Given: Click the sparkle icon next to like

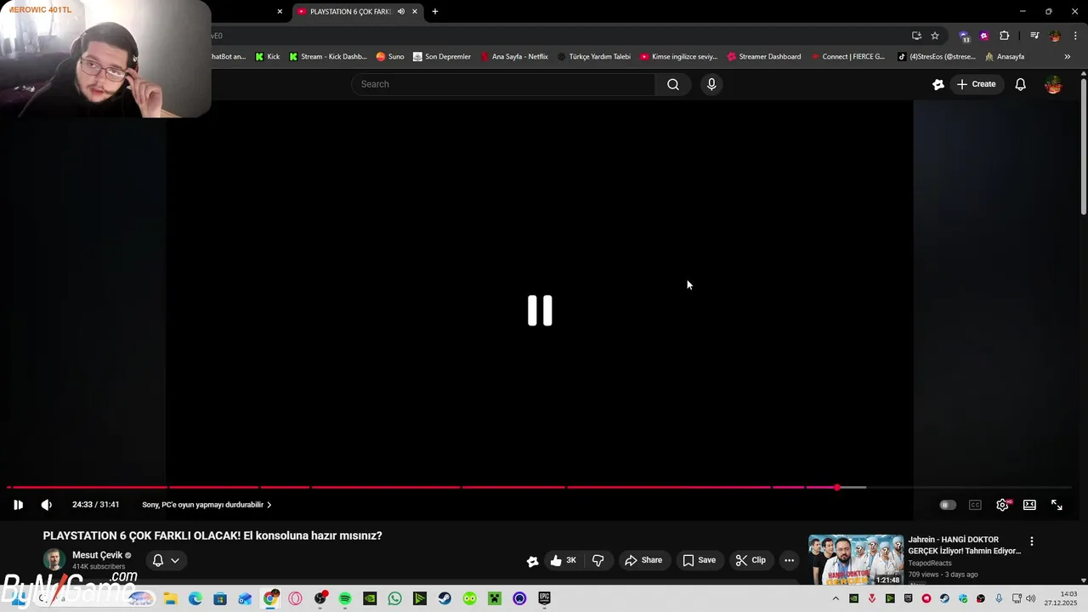Looking at the screenshot, I should click(532, 561).
